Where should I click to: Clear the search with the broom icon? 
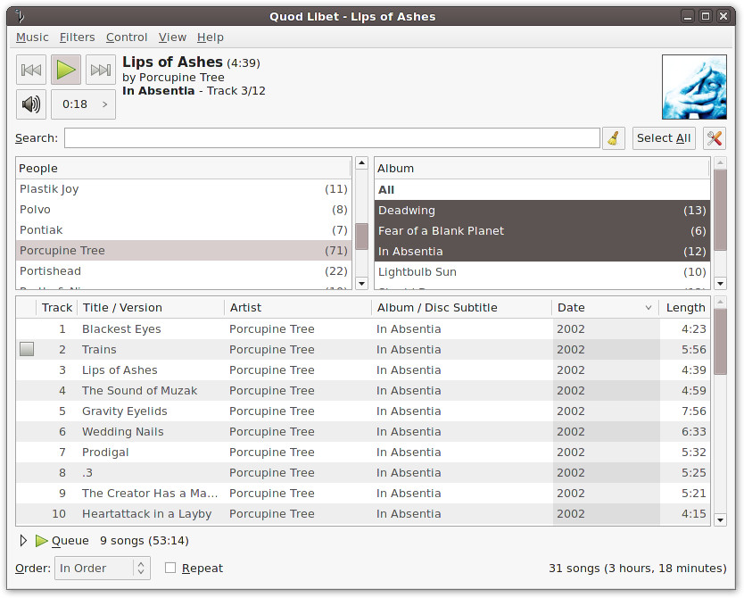click(614, 138)
